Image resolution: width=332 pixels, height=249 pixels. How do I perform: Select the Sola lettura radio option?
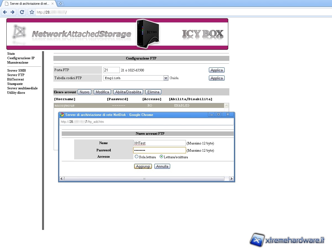pyautogui.click(x=136, y=157)
